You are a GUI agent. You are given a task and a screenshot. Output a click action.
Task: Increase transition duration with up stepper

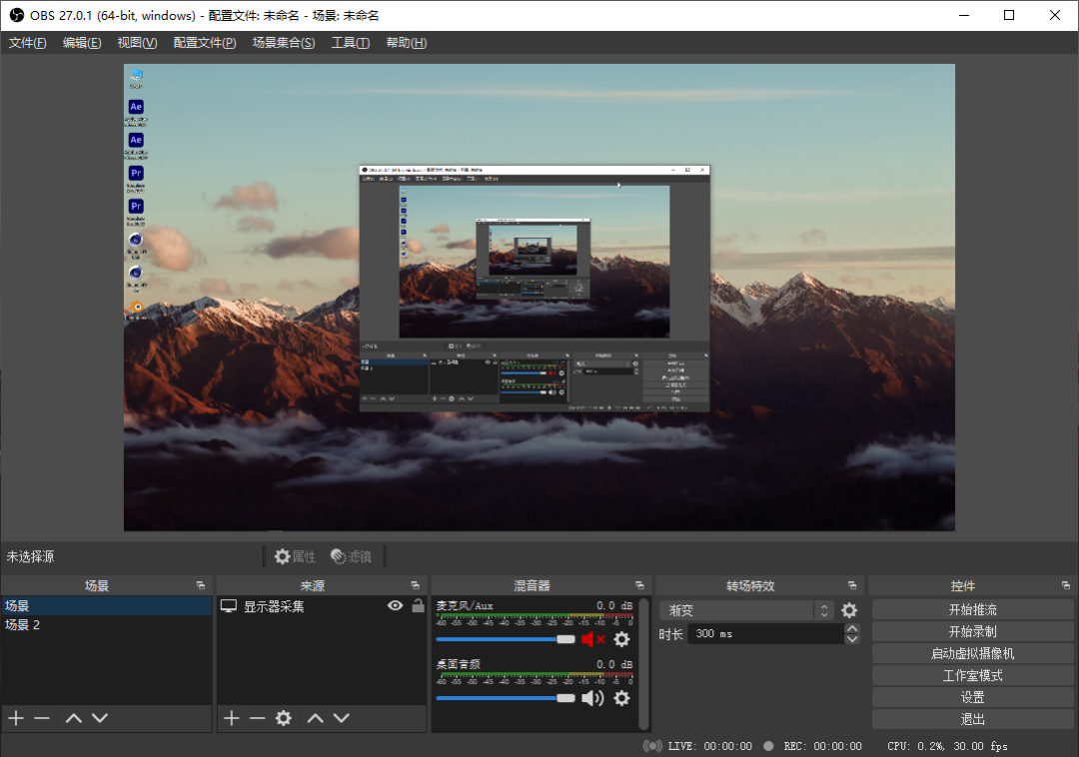(852, 628)
